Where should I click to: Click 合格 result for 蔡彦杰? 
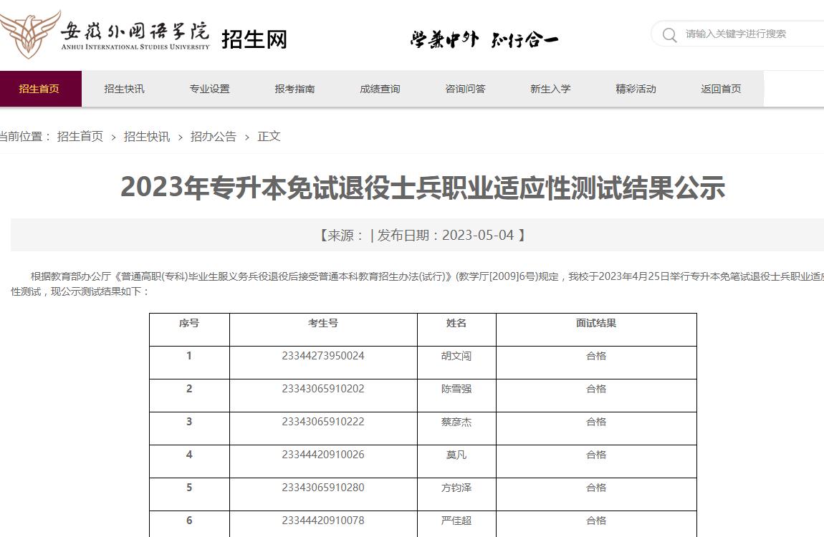click(596, 422)
